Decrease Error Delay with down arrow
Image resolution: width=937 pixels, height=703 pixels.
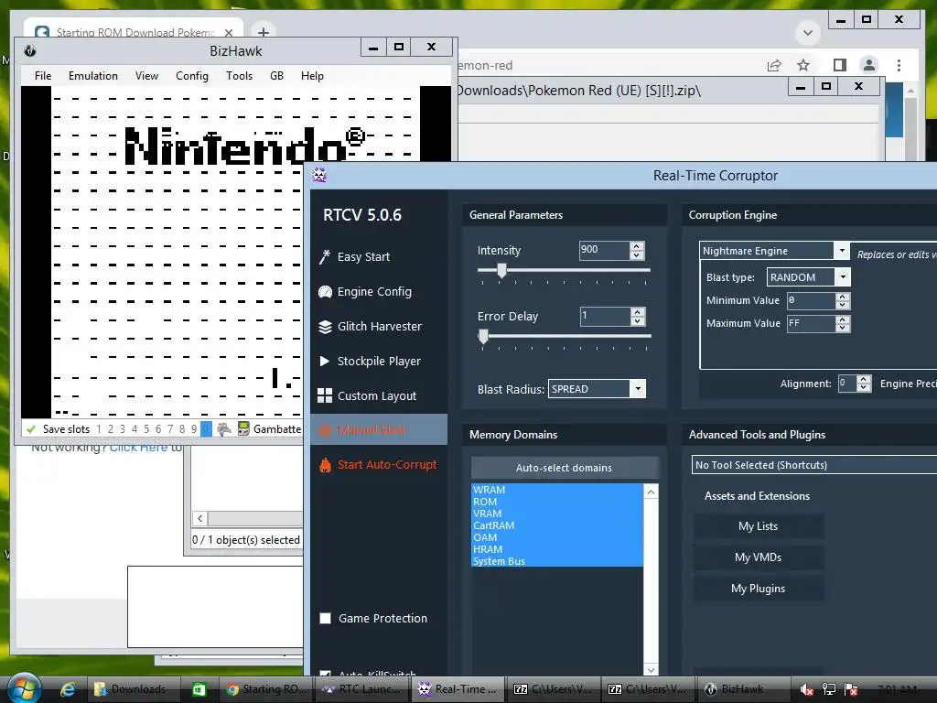point(638,321)
